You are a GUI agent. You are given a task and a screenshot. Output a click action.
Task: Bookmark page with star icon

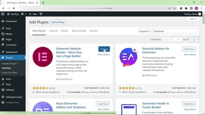point(175,8)
